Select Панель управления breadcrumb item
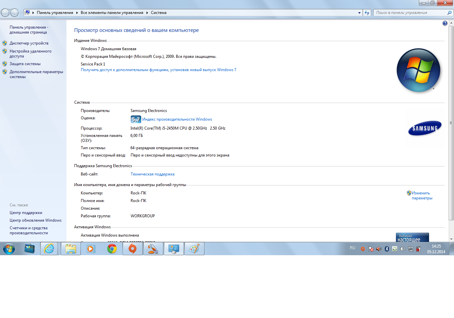Viewport: 454px width, 318px height. coord(55,13)
